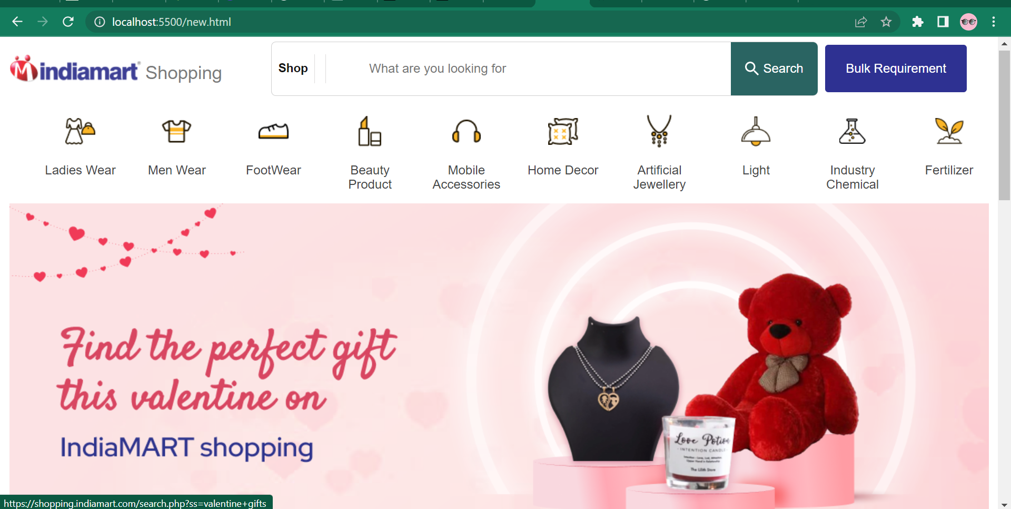Expand the Shop selector in search bar
1011x509 pixels.
tap(293, 68)
